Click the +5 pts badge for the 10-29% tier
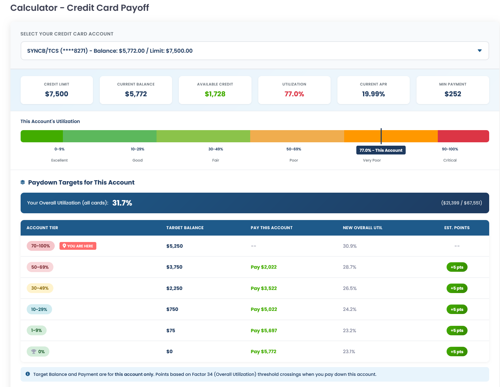Viewport: 500px width, 387px height. [457, 309]
